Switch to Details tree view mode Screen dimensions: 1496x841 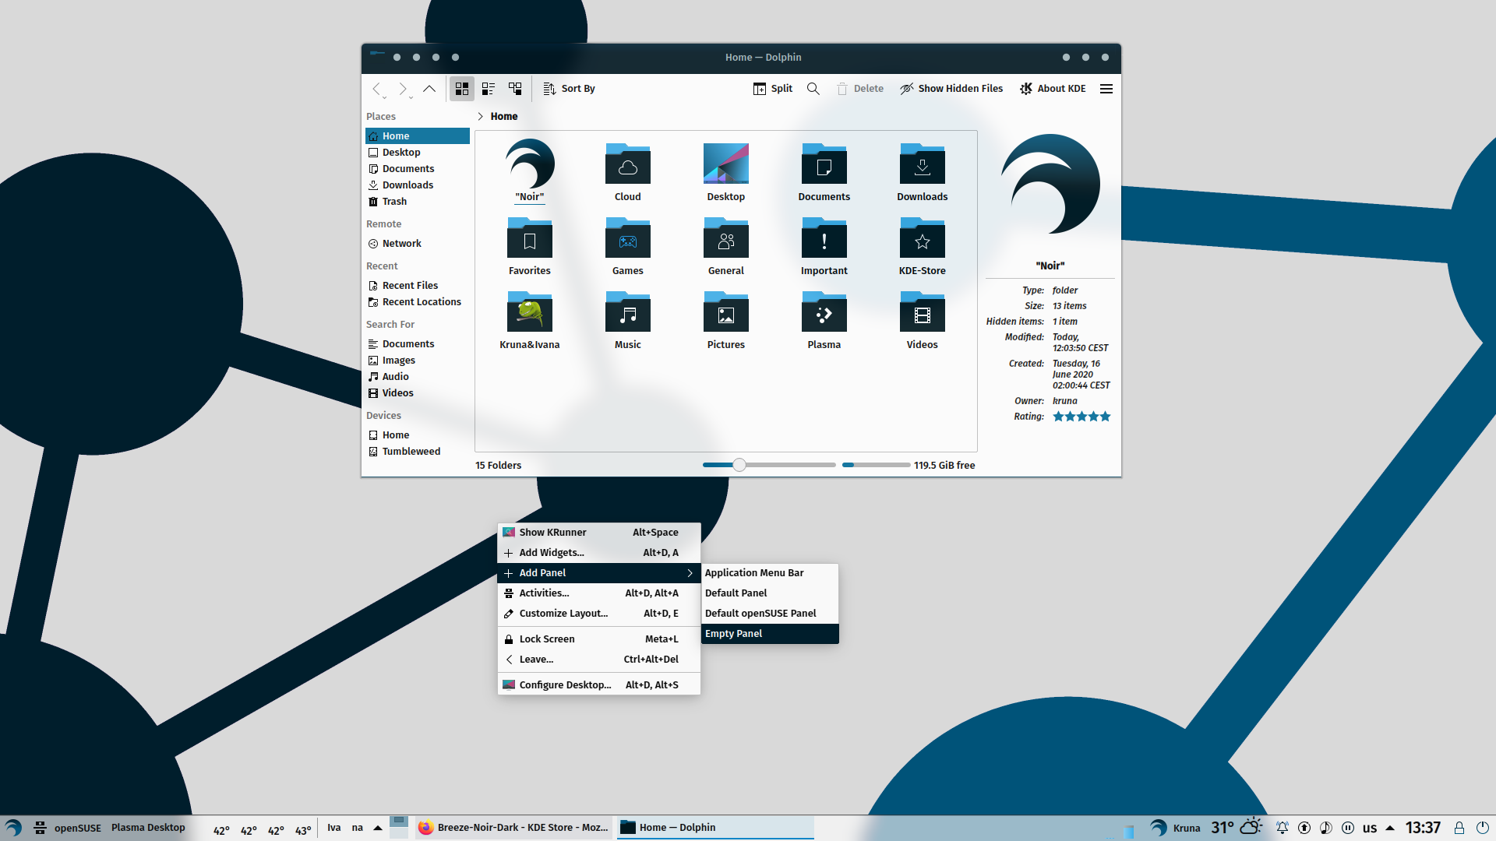[515, 89]
